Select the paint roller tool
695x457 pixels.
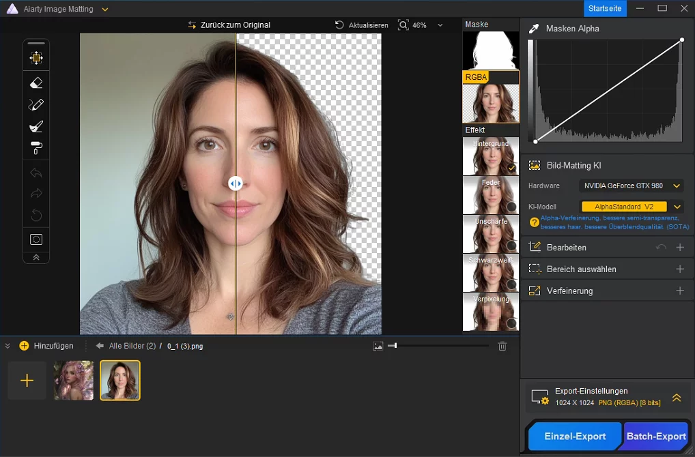pyautogui.click(x=36, y=148)
